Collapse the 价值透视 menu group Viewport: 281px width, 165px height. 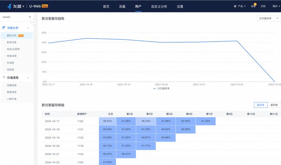point(28,78)
